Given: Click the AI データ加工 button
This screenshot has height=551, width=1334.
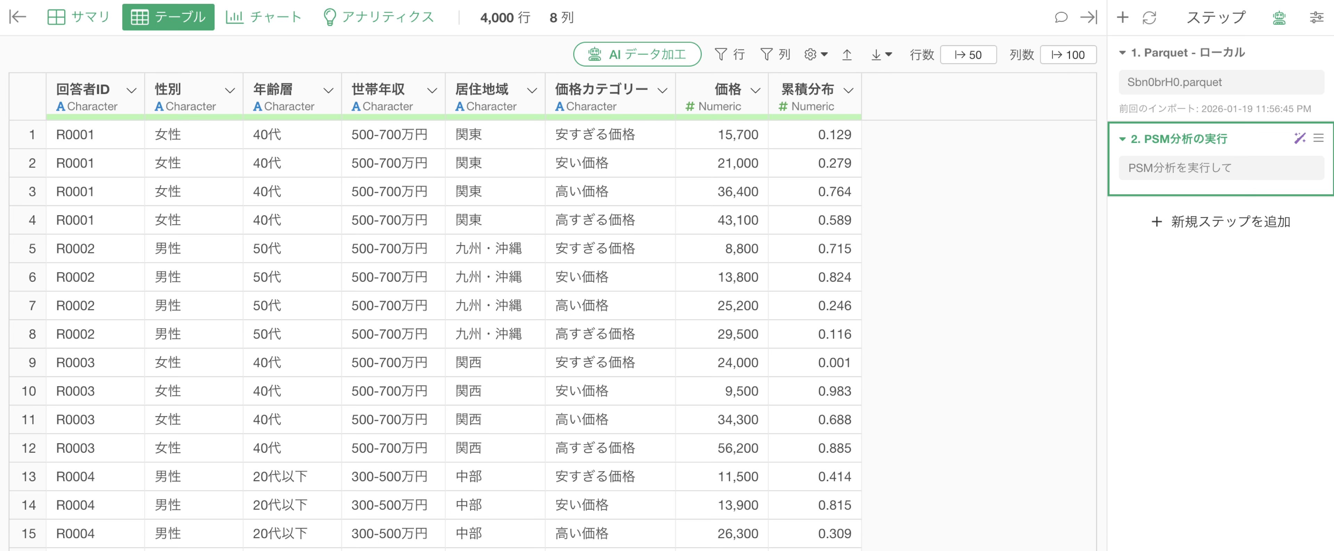Looking at the screenshot, I should pos(637,54).
